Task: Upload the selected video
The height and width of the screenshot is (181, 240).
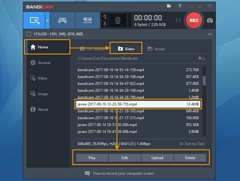Action: tap(157, 158)
